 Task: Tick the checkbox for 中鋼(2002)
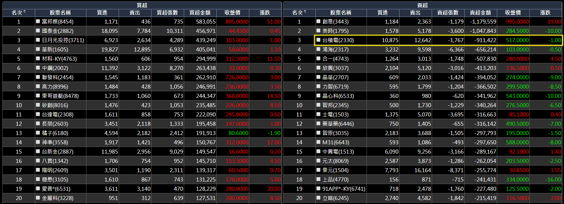pos(38,68)
